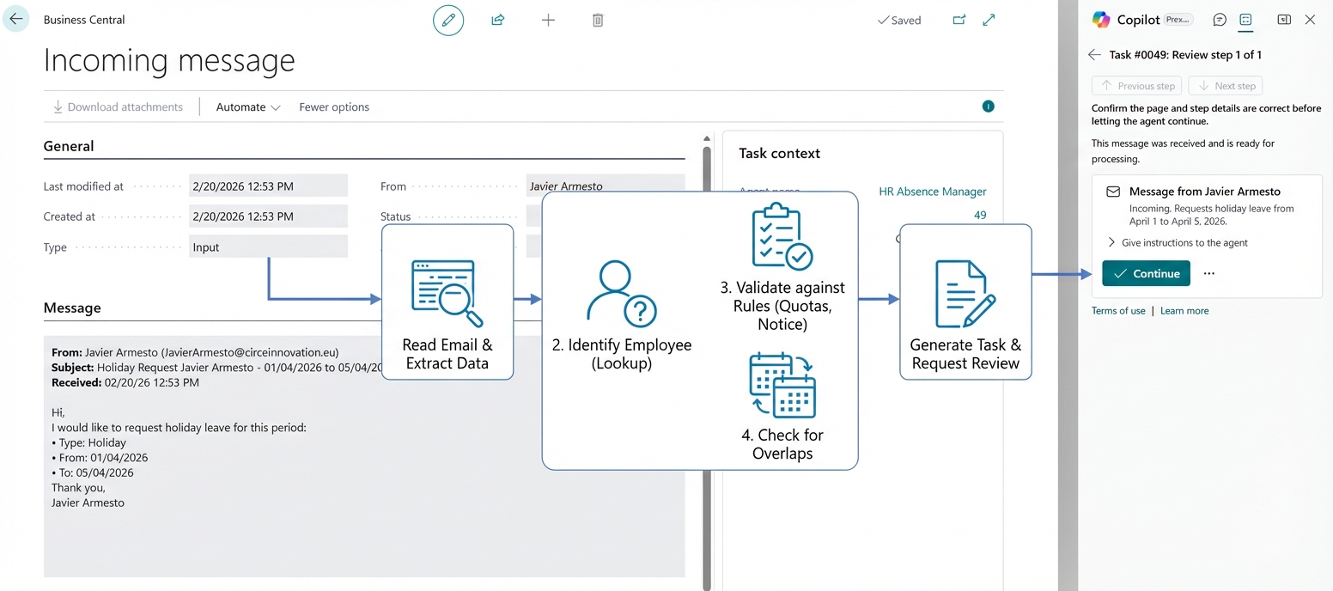The image size is (1333, 591).
Task: Open the more options ellipsis beside Continue
Action: coord(1209,274)
